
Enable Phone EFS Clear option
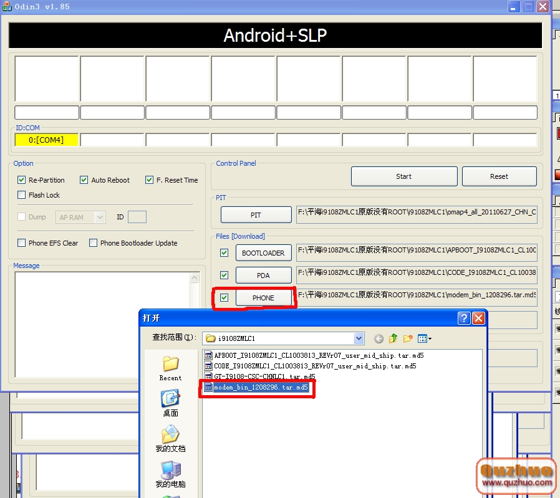point(21,243)
